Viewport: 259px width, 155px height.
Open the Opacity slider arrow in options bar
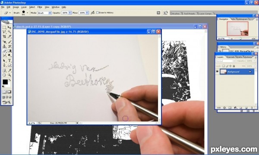pyautogui.click(x=70, y=12)
